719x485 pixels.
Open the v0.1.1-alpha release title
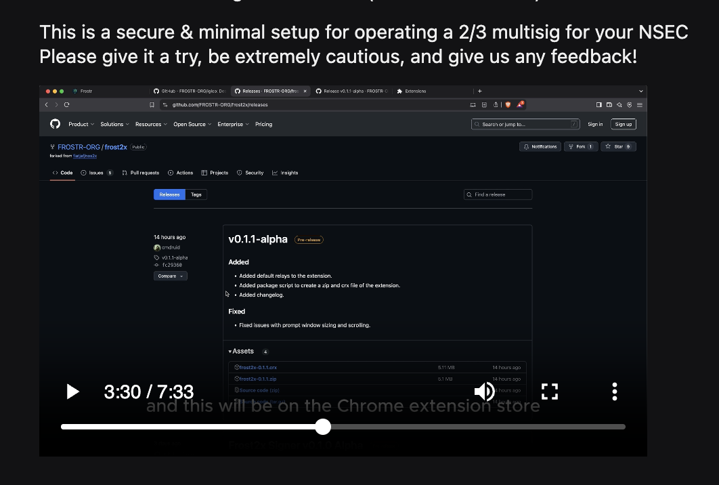click(x=258, y=240)
